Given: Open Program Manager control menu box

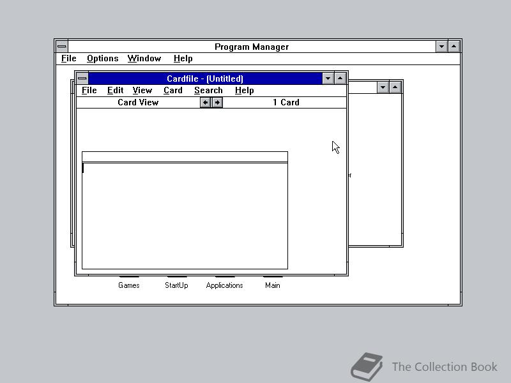Looking at the screenshot, I should coord(62,47).
